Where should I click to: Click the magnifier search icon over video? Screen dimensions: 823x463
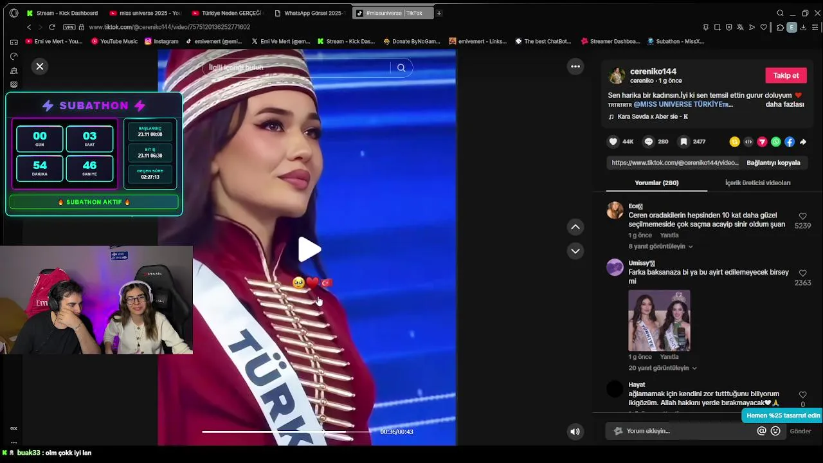[401, 68]
